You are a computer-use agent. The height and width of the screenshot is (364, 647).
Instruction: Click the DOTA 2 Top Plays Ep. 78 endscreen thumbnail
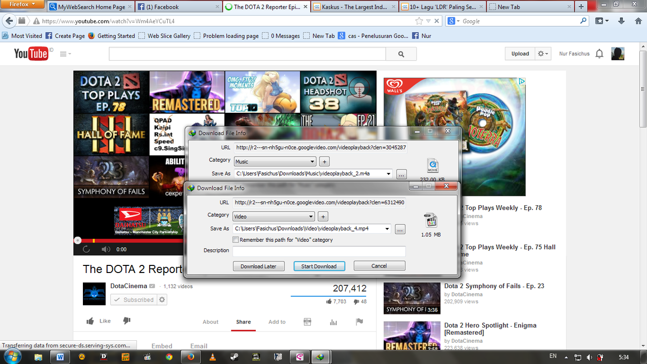point(111,92)
